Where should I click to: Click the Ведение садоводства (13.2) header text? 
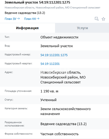tap(25, 13)
